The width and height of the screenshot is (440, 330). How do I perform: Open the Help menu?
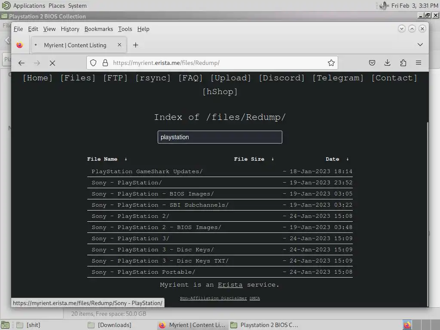143,29
